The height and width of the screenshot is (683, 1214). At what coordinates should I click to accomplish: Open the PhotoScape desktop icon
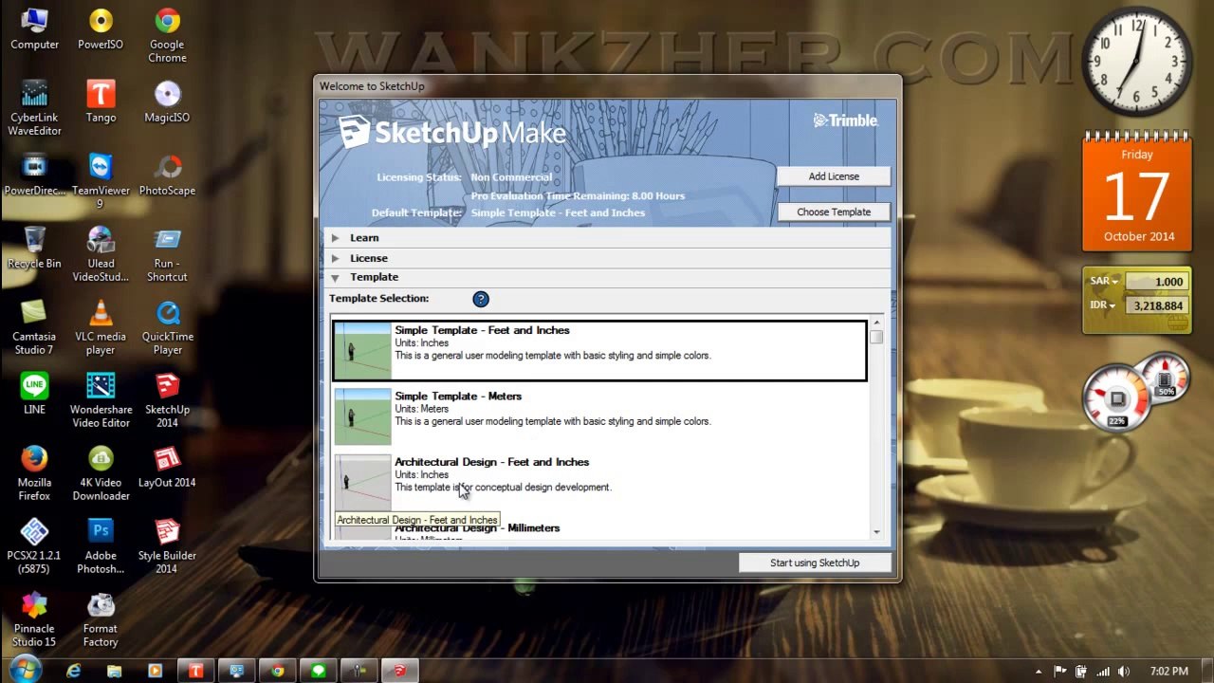(x=167, y=175)
